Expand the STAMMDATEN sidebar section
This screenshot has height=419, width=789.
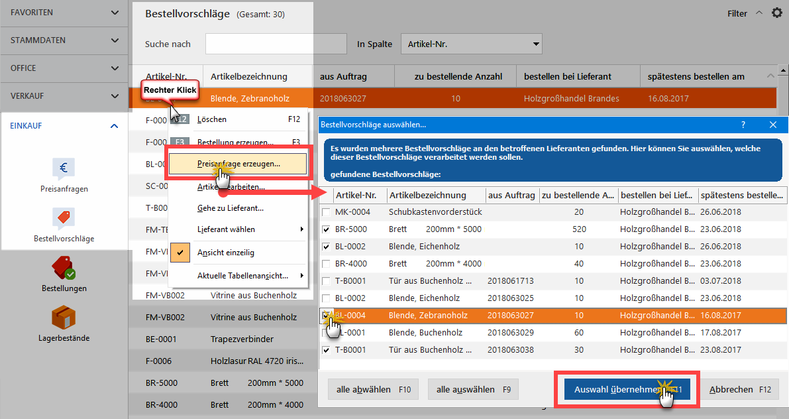[115, 40]
